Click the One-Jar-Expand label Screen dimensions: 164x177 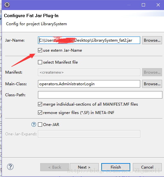click(21, 134)
